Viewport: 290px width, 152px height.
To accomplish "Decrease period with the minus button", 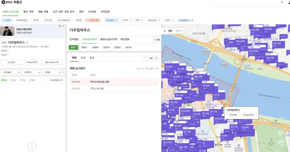I will click(x=146, y=58).
